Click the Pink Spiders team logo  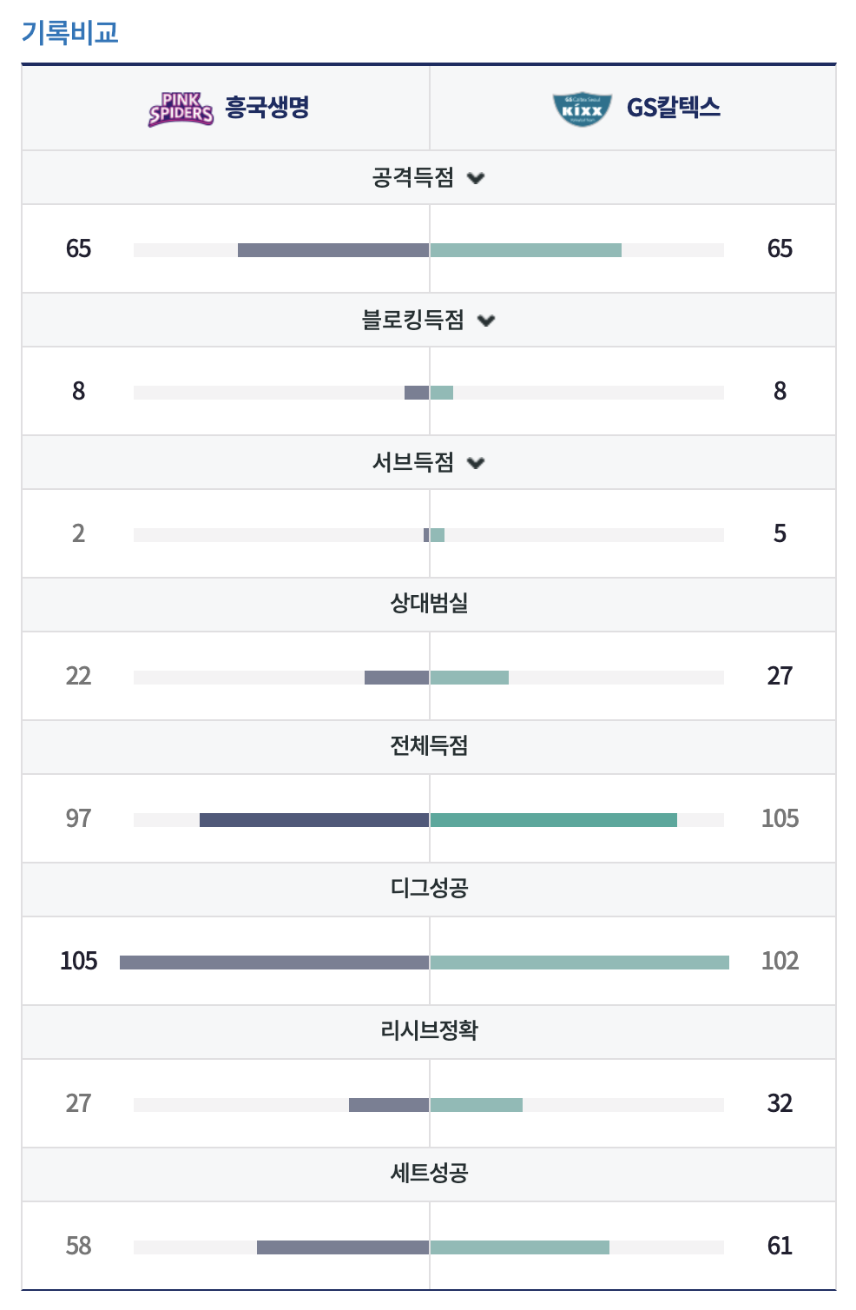[181, 109]
